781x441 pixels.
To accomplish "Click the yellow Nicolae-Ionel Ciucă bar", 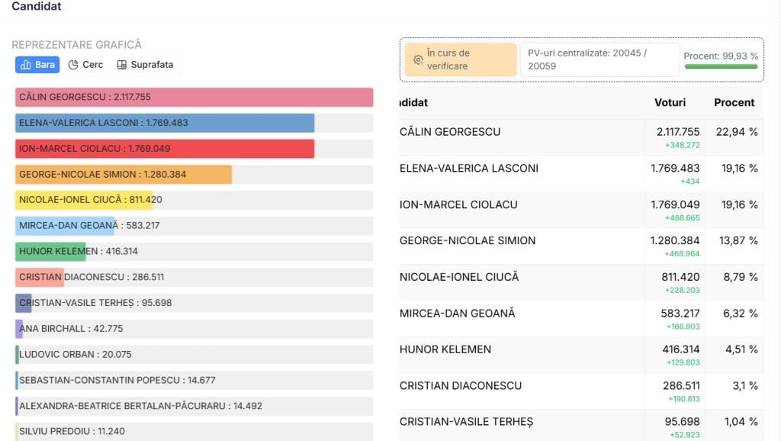I will pyautogui.click(x=84, y=200).
